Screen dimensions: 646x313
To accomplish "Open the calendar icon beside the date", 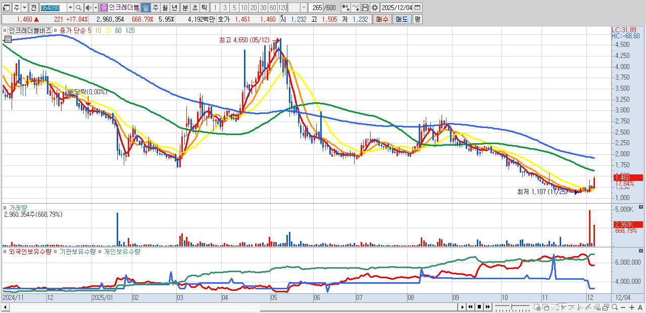I will click(x=418, y=8).
